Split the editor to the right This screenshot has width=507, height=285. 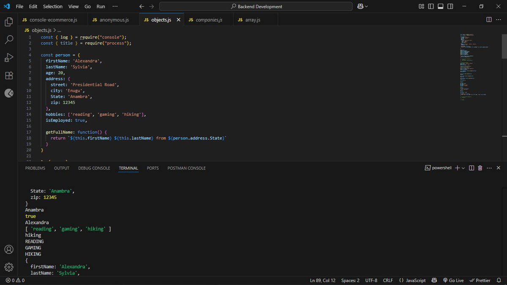(x=489, y=19)
